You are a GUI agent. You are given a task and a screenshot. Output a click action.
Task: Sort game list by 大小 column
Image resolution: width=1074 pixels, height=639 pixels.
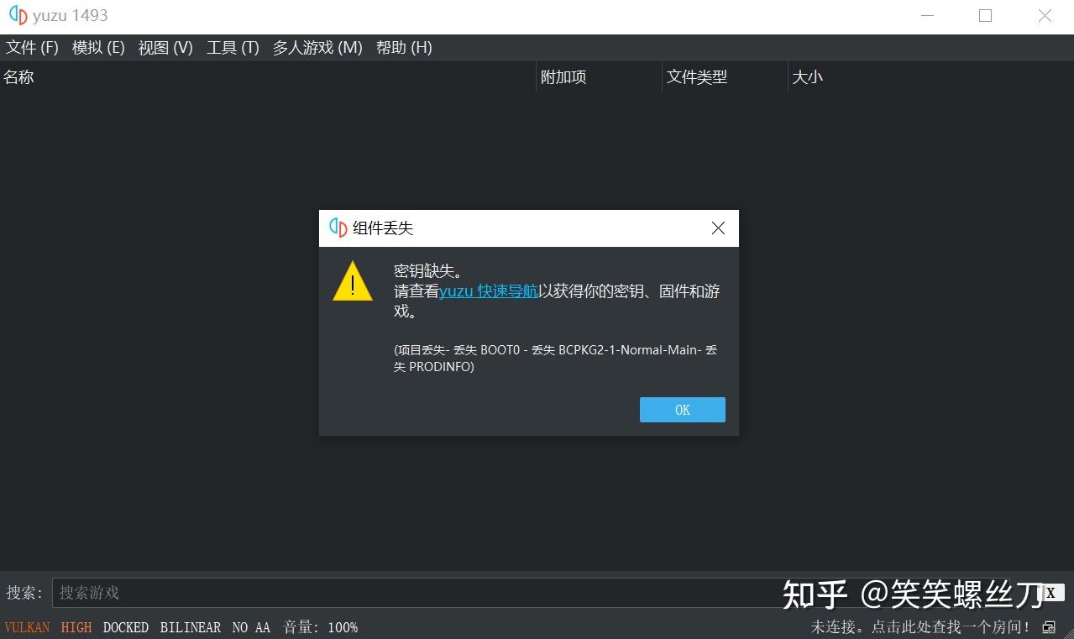930,77
